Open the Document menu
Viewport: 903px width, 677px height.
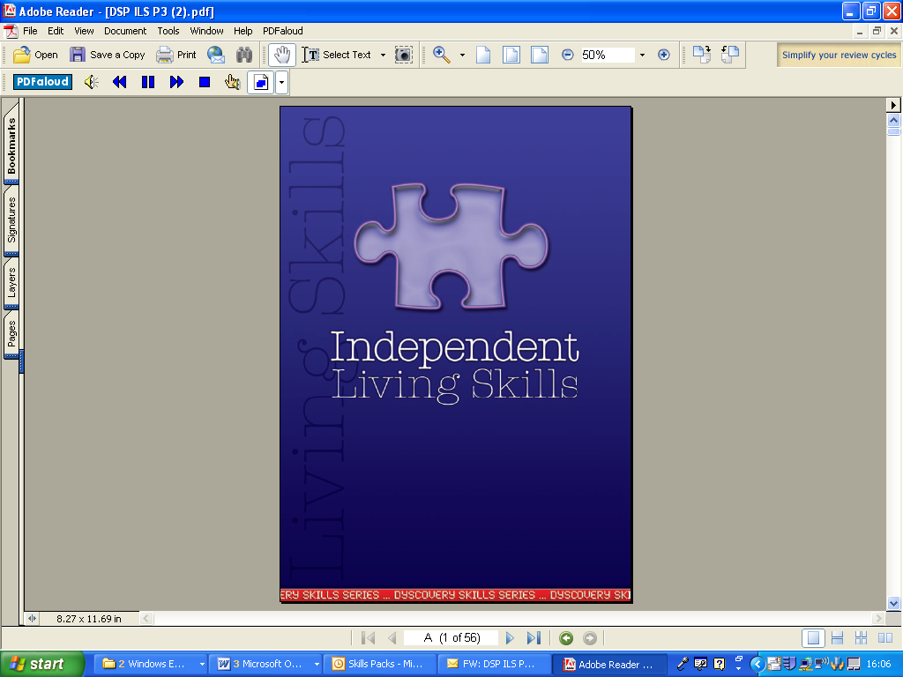(x=125, y=31)
